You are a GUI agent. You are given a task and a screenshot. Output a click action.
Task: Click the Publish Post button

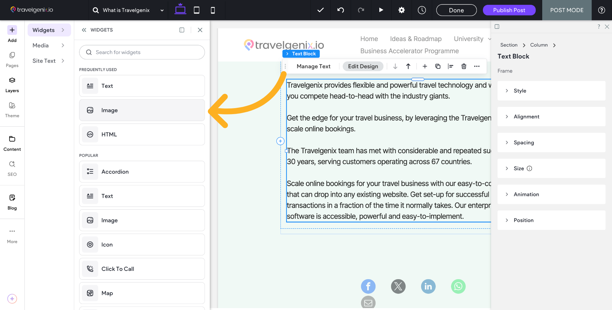tap(509, 10)
